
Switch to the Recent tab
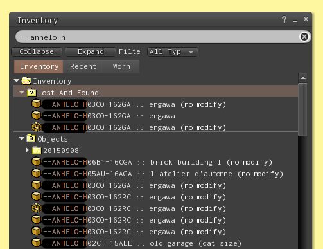click(x=83, y=66)
